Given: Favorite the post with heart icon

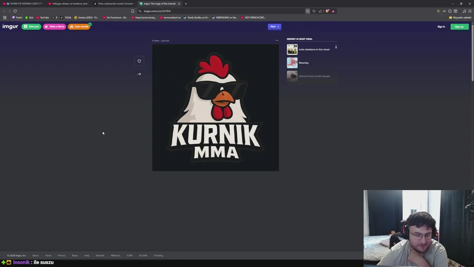Looking at the screenshot, I should [139, 61].
